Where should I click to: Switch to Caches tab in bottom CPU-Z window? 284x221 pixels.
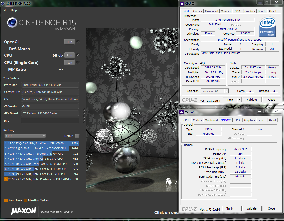tap(197, 120)
